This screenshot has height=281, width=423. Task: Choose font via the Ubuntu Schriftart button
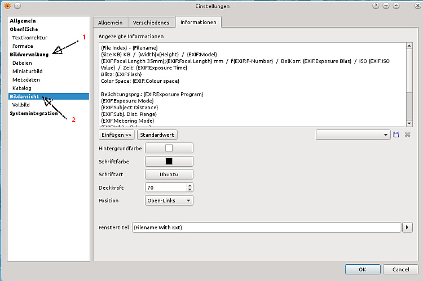click(x=169, y=175)
